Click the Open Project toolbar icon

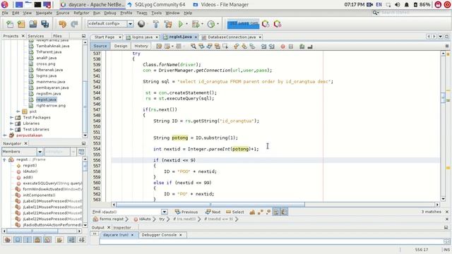click(33, 24)
